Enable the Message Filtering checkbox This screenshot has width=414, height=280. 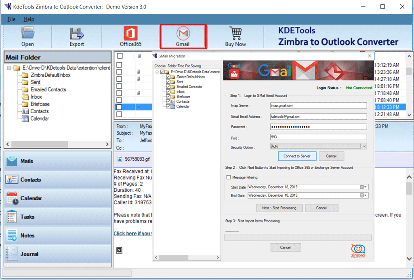(229, 177)
